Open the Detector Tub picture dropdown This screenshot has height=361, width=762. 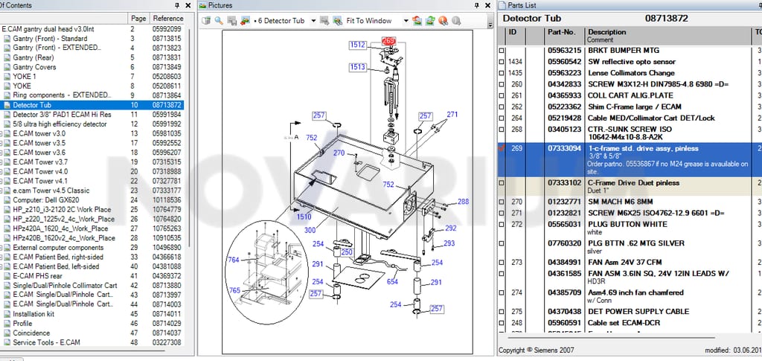(x=313, y=21)
